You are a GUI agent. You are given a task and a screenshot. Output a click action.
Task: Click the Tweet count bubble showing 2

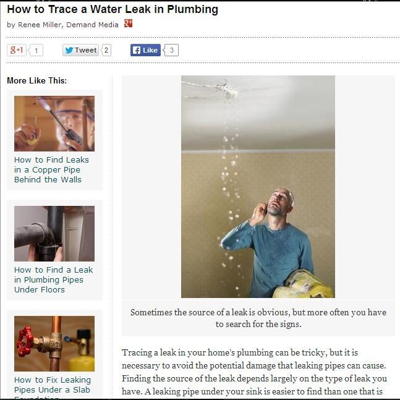pyautogui.click(x=106, y=50)
